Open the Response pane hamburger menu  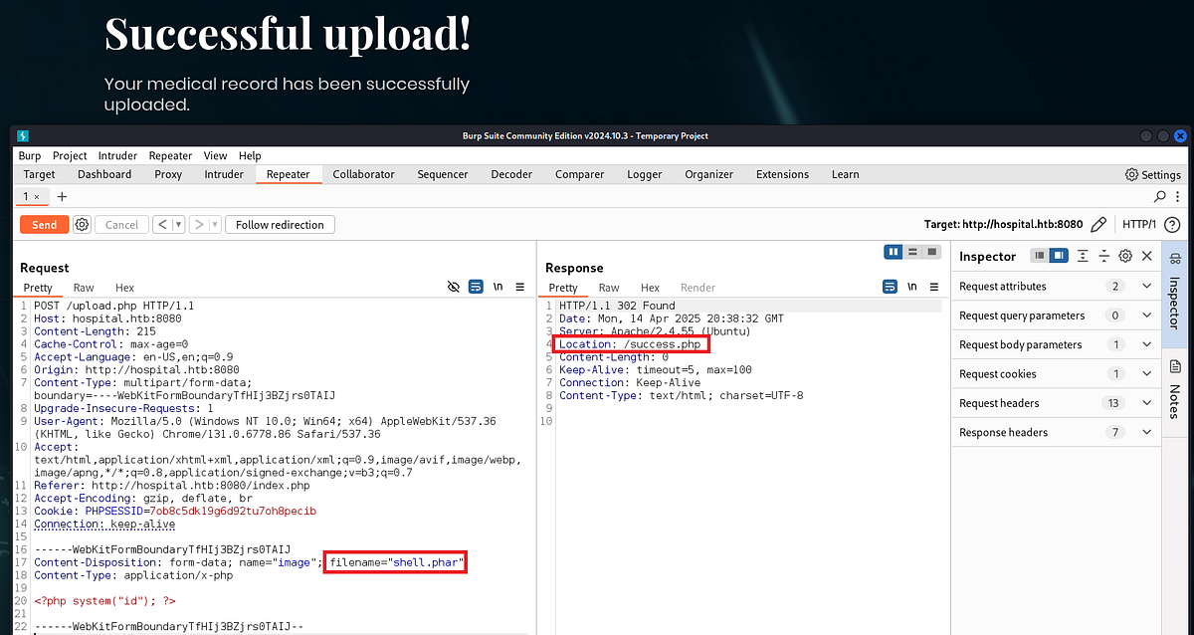933,288
